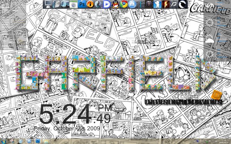Click the topmost sunny forecast icon in weather widget
This screenshot has height=144, width=231.
click(x=210, y=23)
